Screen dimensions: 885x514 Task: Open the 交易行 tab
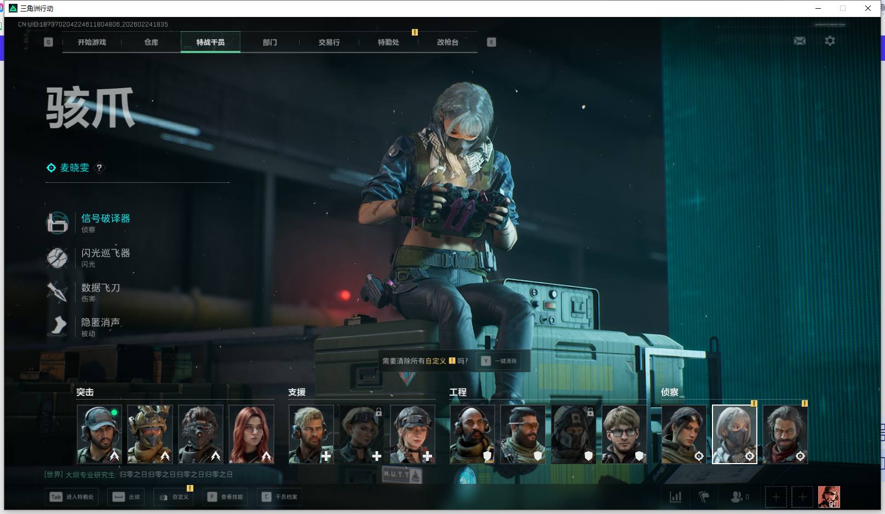329,42
